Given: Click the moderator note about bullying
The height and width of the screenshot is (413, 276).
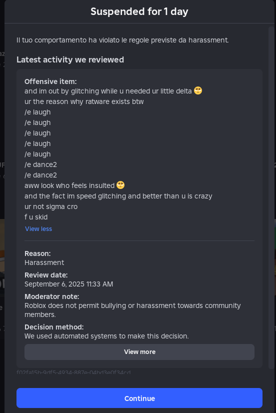Looking at the screenshot, I should click(x=132, y=310).
